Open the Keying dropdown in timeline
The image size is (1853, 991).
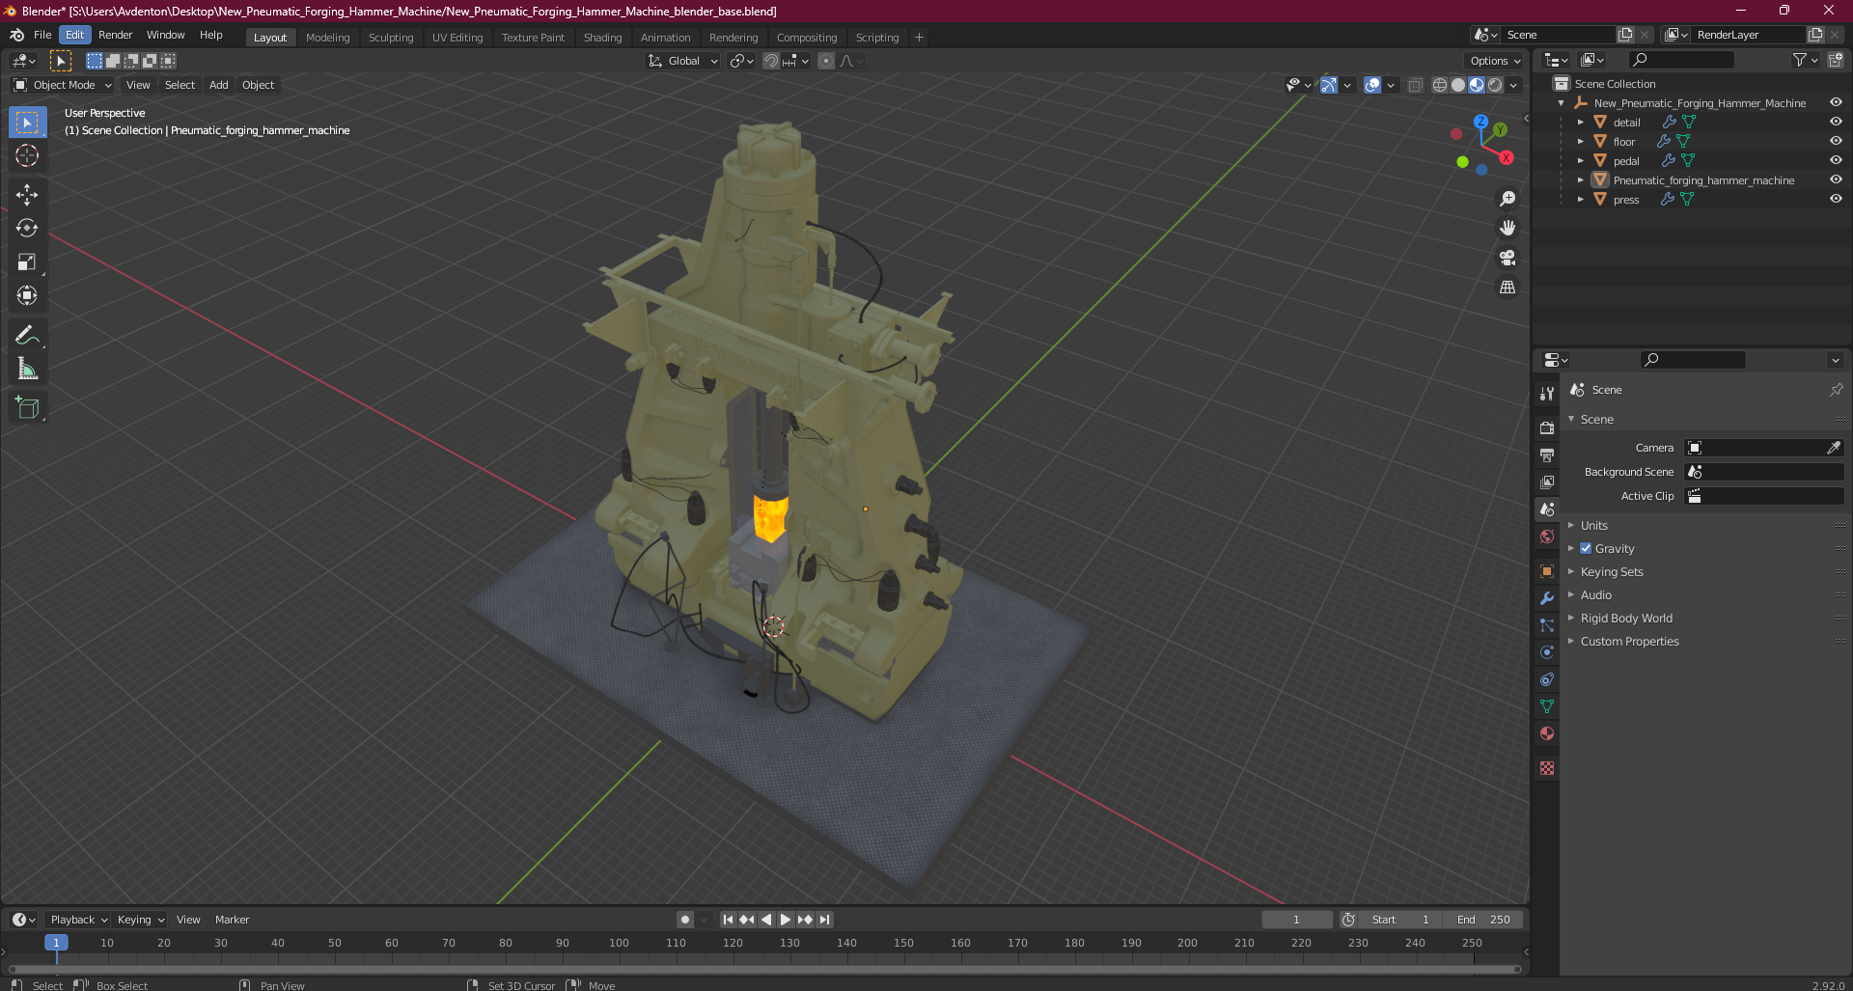click(140, 920)
